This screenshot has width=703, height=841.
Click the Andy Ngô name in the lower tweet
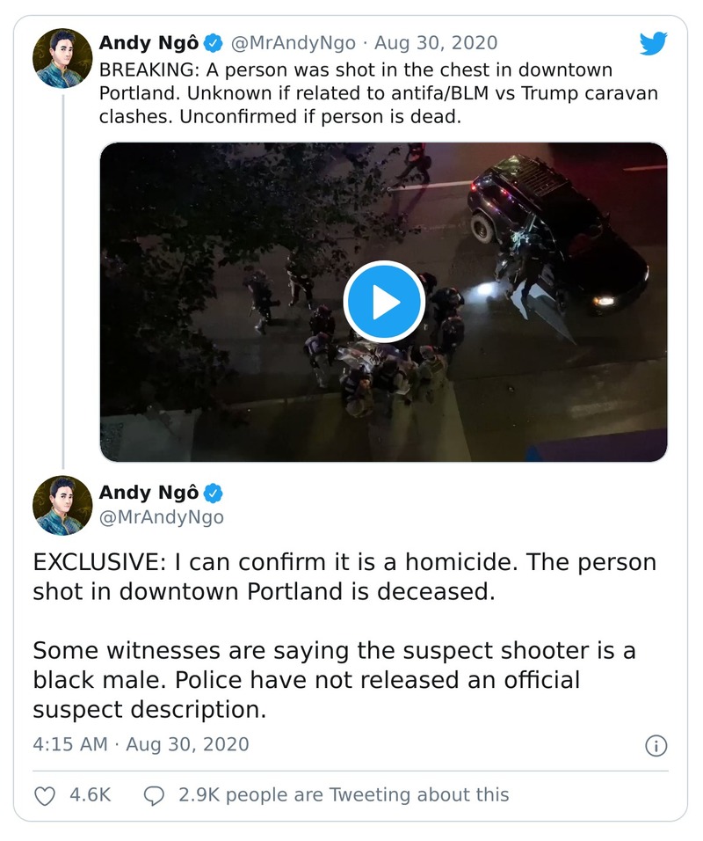149,493
